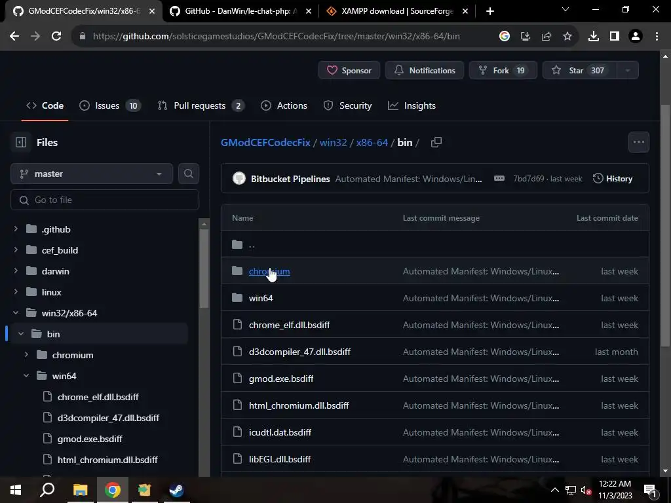
Task: Go up to parent directory row
Action: click(x=435, y=244)
